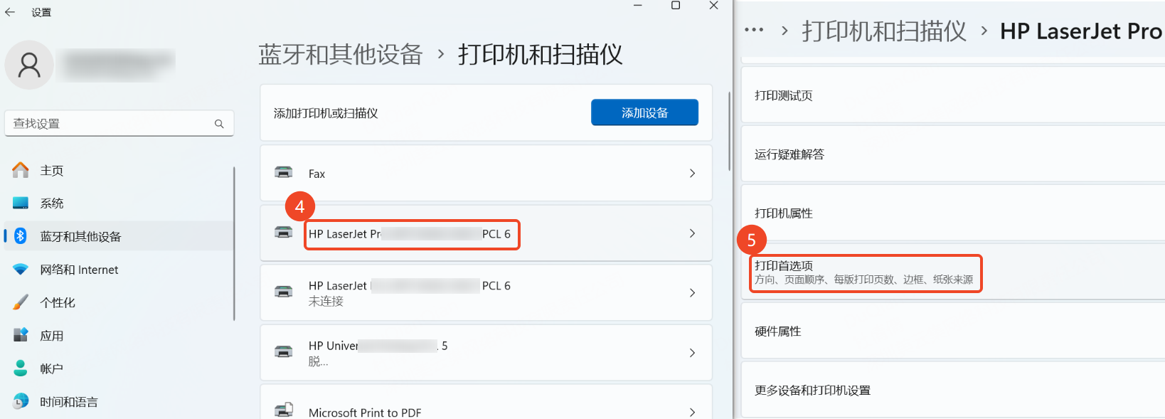Expand chevron of connected HP LaserJet PCL 6
This screenshot has height=419, width=1165.
click(692, 233)
